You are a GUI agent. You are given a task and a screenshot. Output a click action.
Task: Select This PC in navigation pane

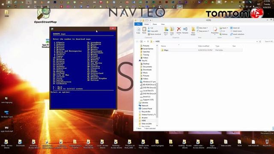143,61
